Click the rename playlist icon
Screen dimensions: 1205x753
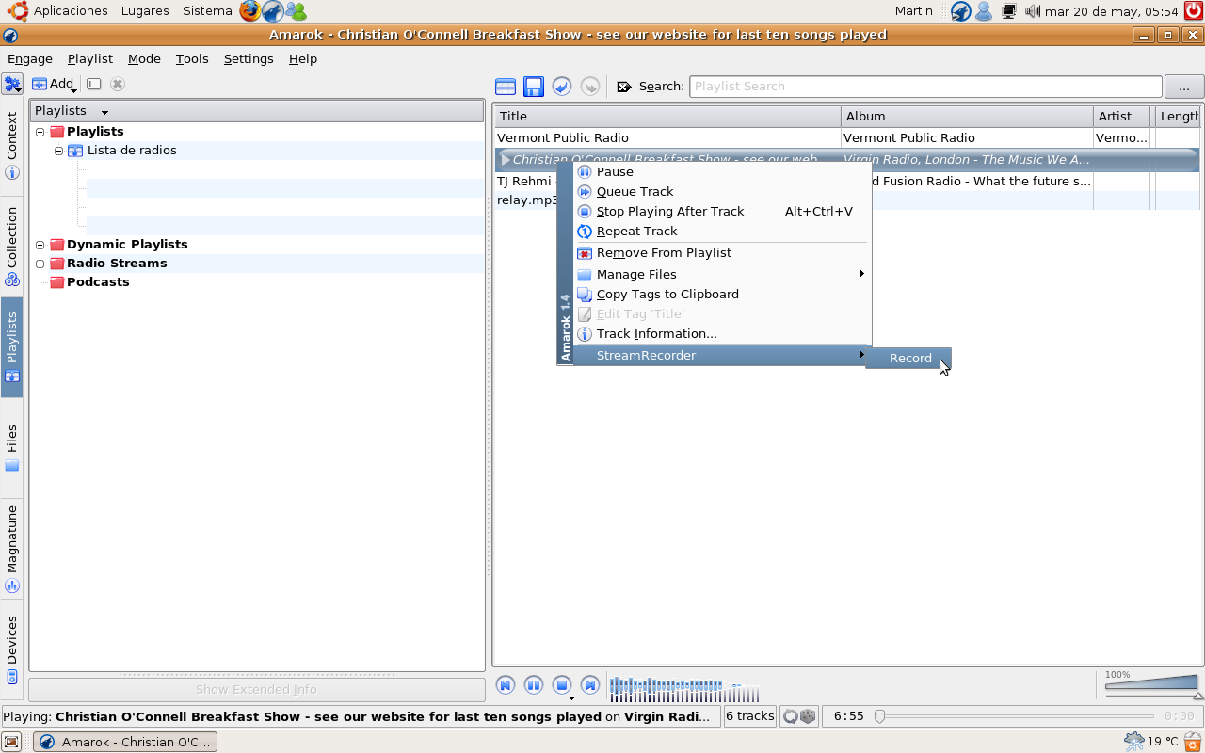pos(94,84)
